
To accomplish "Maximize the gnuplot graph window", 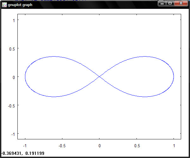I will coord(170,3).
